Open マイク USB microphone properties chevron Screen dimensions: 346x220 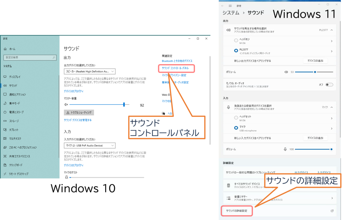(332, 128)
